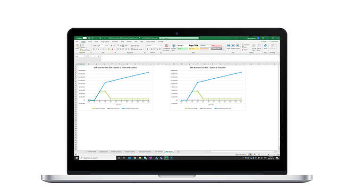Toggle Italic formatting
The height and width of the screenshot is (191, 354).
click(96, 49)
